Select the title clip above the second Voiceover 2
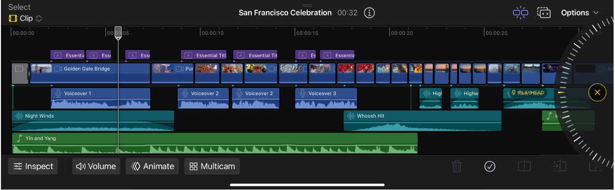This screenshot has height=190, width=615. tap(255, 55)
